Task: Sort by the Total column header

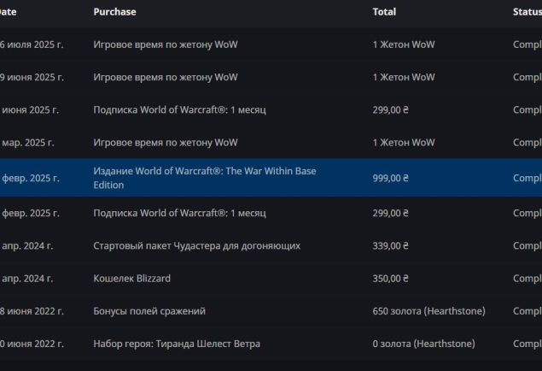Action: pos(384,12)
